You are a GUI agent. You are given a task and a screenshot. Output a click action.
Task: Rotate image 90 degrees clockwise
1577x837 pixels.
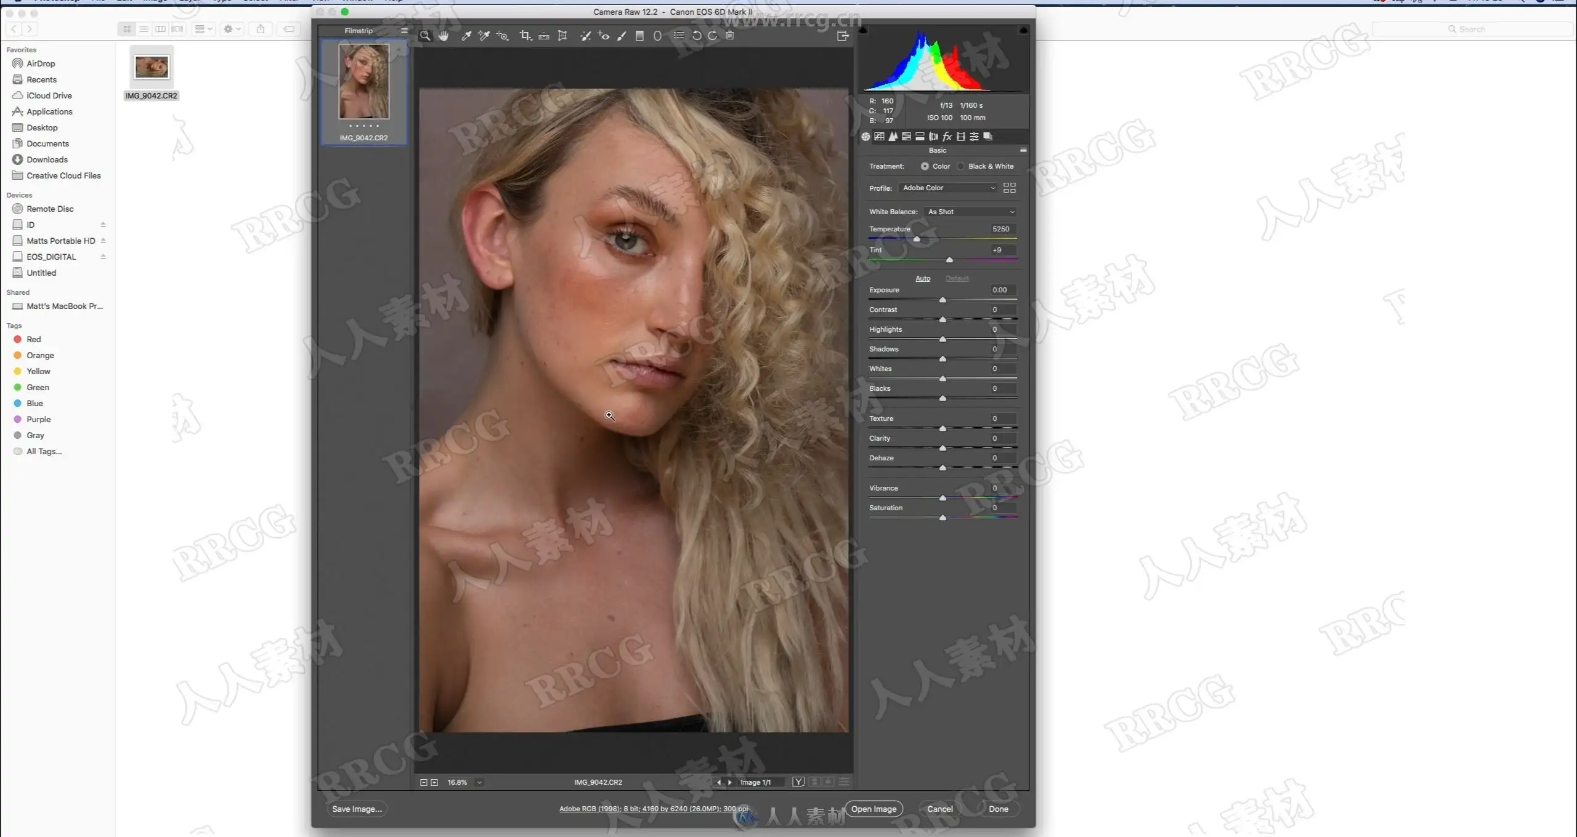point(713,36)
